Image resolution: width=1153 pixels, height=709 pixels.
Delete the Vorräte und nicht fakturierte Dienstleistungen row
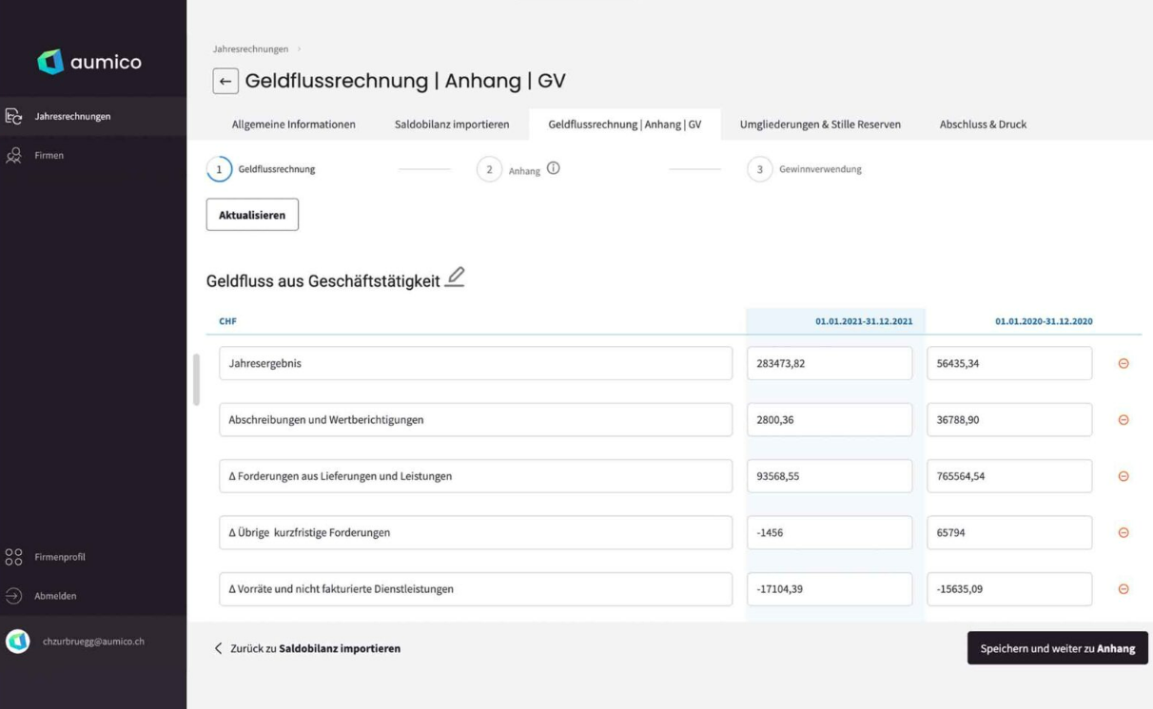[1124, 588]
